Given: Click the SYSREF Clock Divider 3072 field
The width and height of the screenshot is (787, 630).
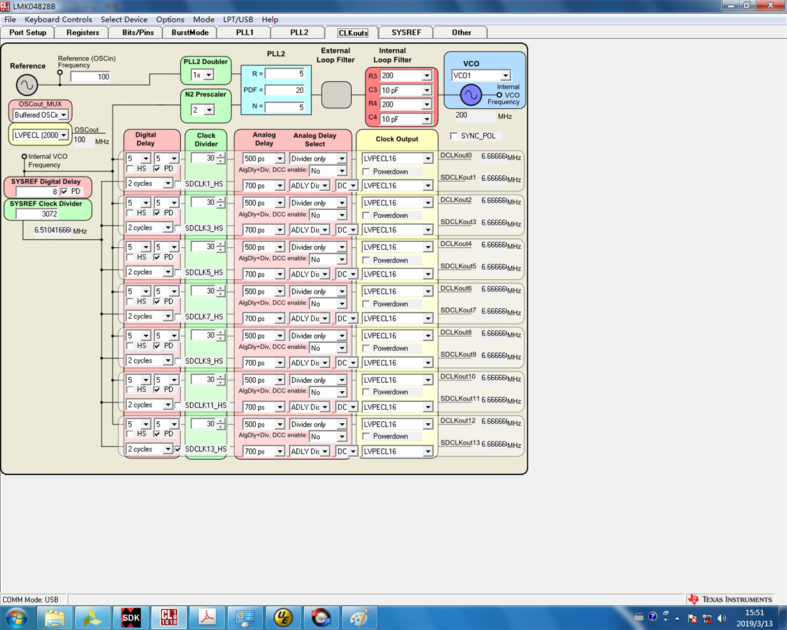Looking at the screenshot, I should (x=37, y=214).
